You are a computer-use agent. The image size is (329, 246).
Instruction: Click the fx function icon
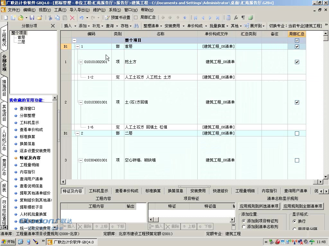point(236,18)
